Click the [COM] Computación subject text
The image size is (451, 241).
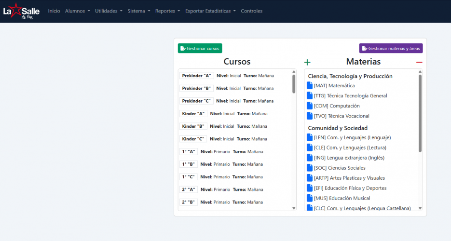click(337, 106)
